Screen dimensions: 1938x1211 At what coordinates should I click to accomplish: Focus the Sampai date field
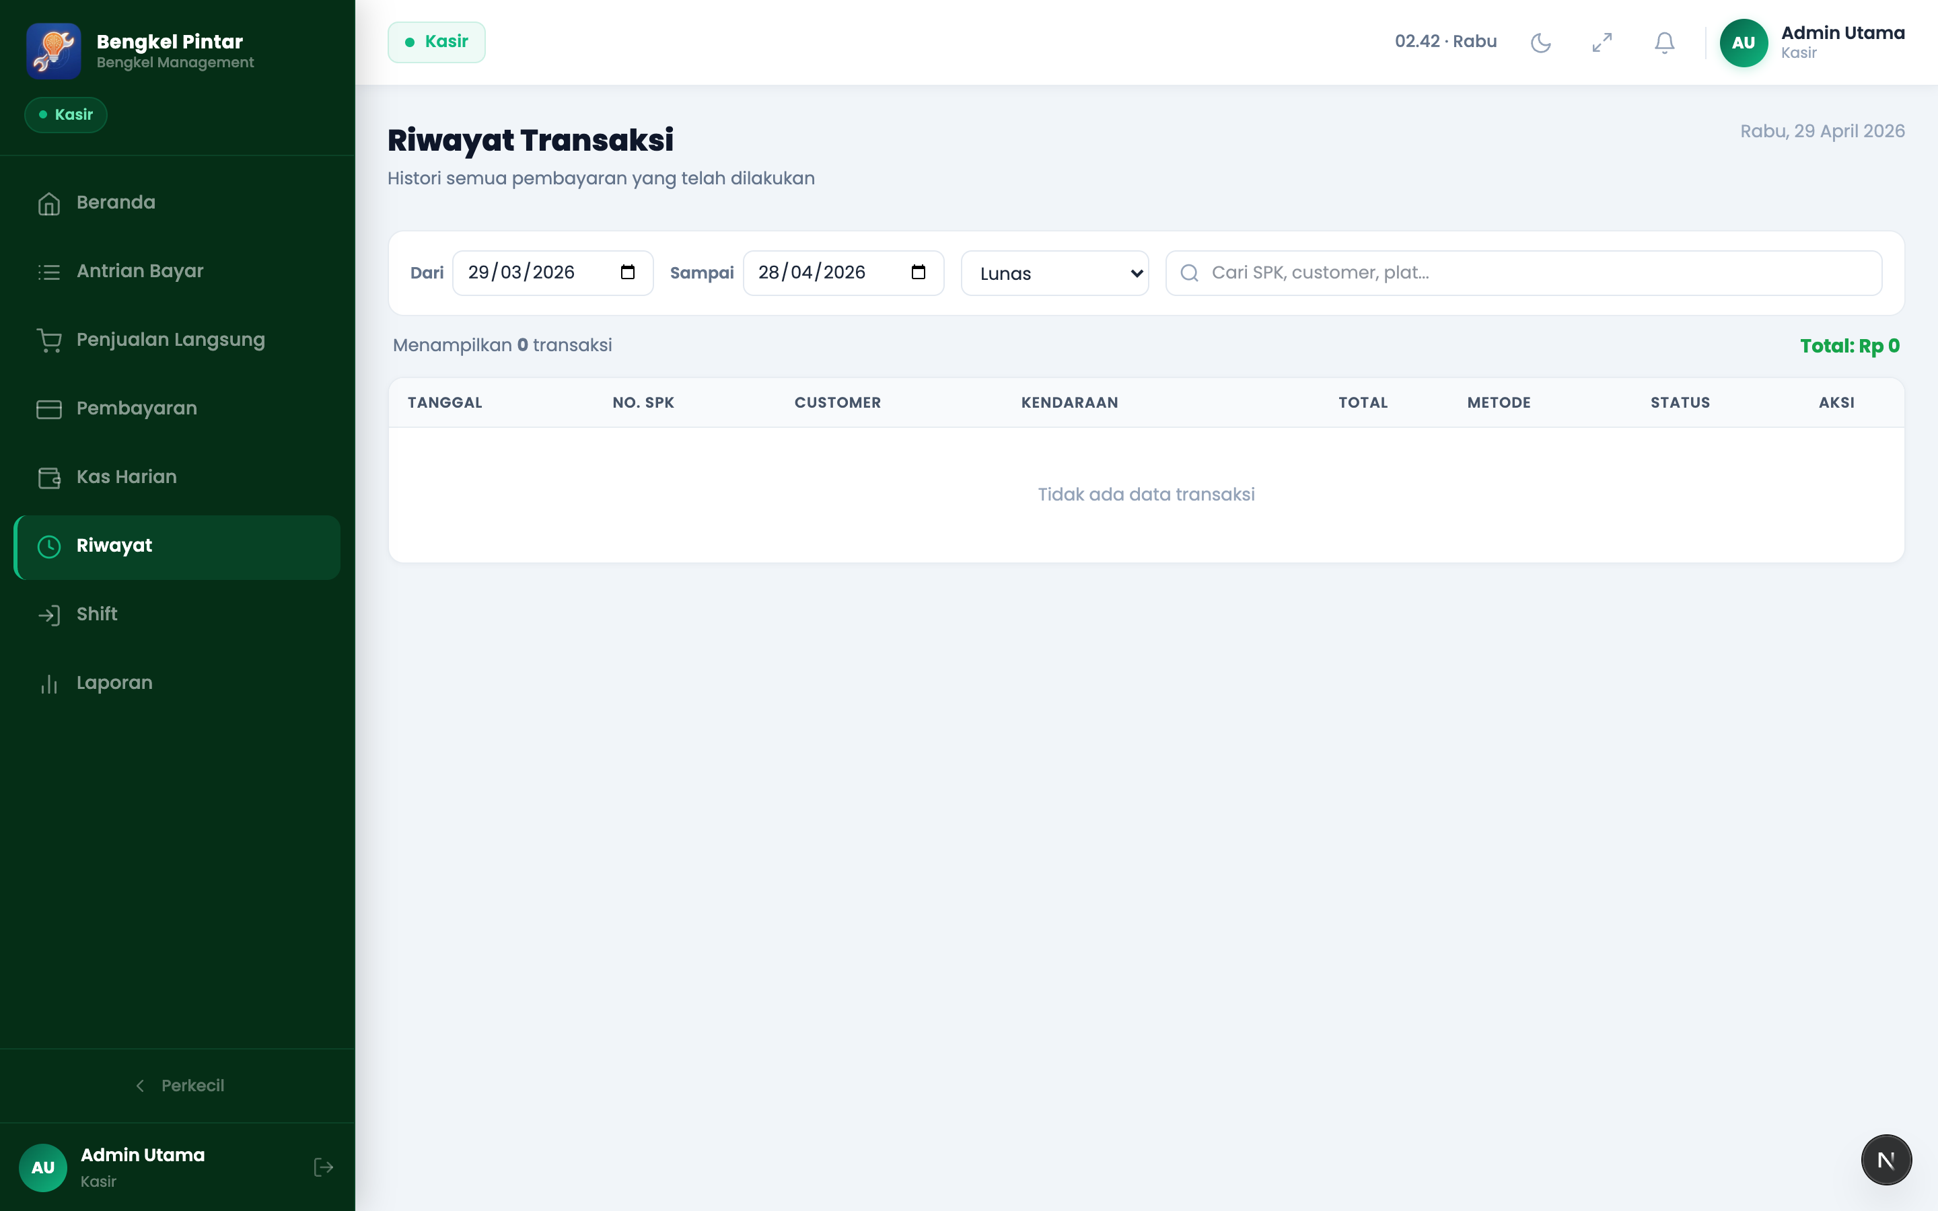843,273
